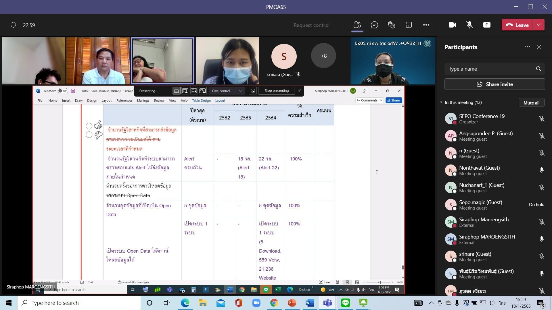This screenshot has width=552, height=310.
Task: Click the thumbs up reaction icon
Action: [x=98, y=125]
